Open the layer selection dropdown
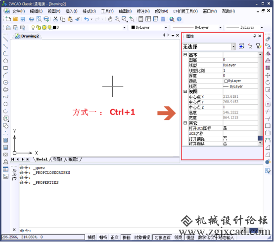This screenshot has height=242, width=274. (124, 28)
